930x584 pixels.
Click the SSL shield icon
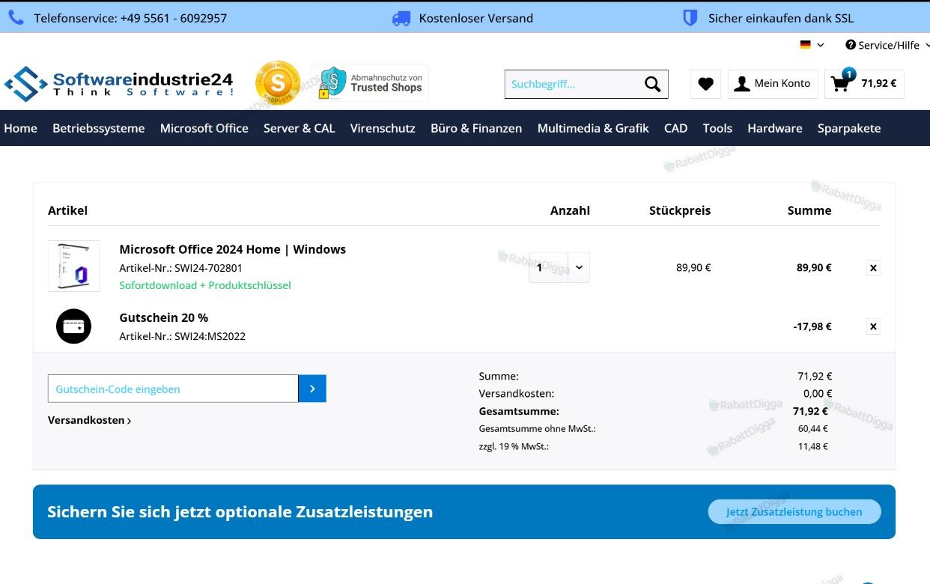click(690, 18)
